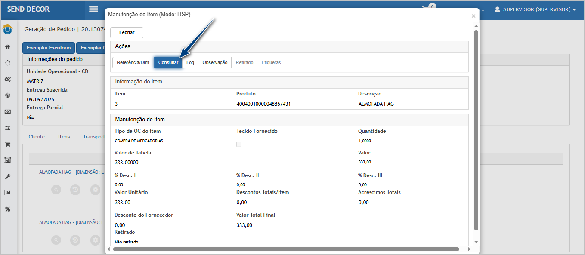Select the Referência/Dim. tab
Image resolution: width=585 pixels, height=255 pixels.
[133, 63]
